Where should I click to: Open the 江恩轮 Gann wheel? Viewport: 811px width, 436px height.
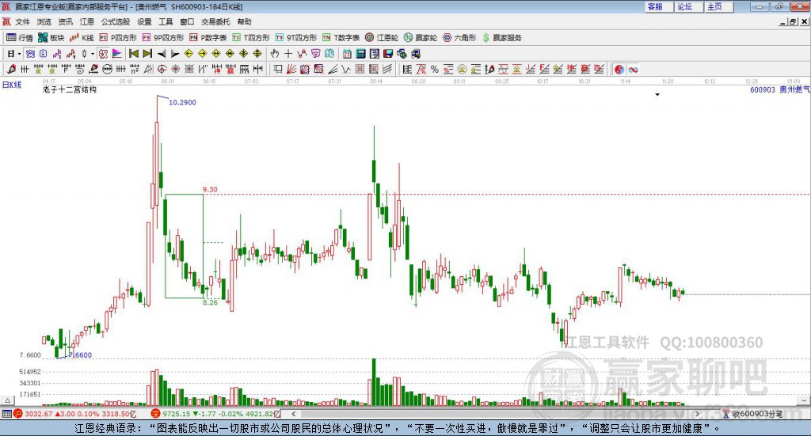click(x=382, y=38)
